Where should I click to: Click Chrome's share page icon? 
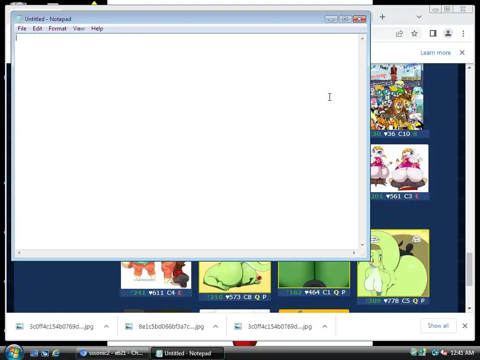point(399,33)
